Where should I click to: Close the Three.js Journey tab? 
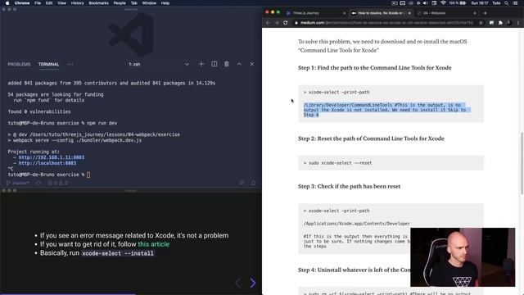[x=344, y=13]
